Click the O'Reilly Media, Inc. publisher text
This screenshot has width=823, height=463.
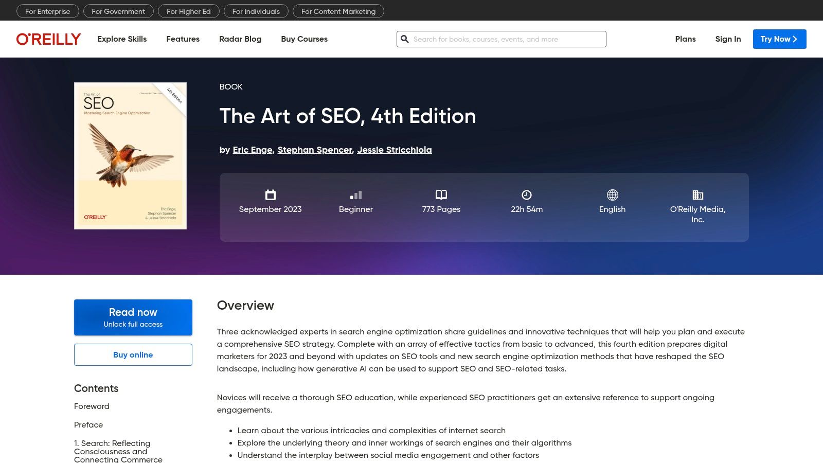click(697, 215)
